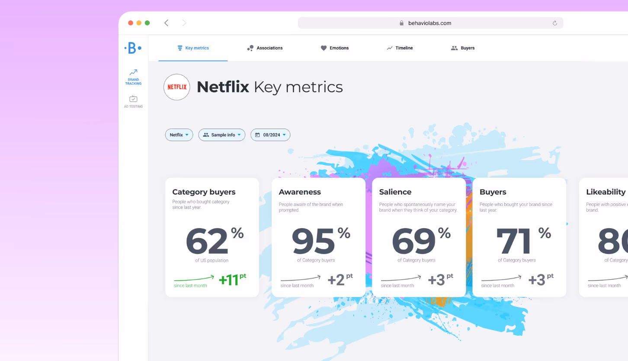The image size is (628, 361).
Task: Click the trend arrow on Salience card
Action: coord(401,278)
